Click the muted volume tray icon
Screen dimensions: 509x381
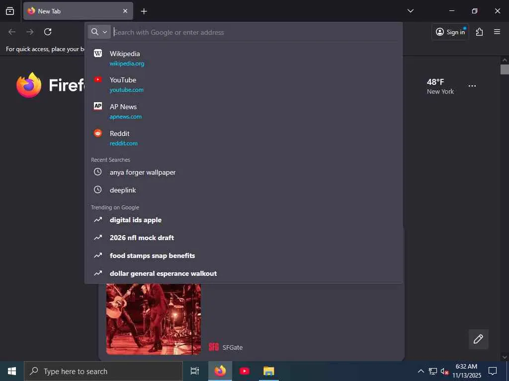[444, 371]
